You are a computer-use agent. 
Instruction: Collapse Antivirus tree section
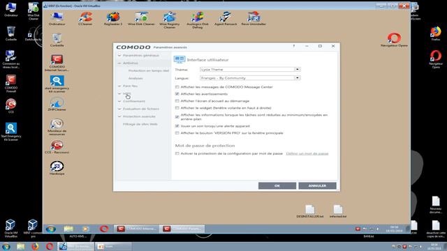click(119, 63)
